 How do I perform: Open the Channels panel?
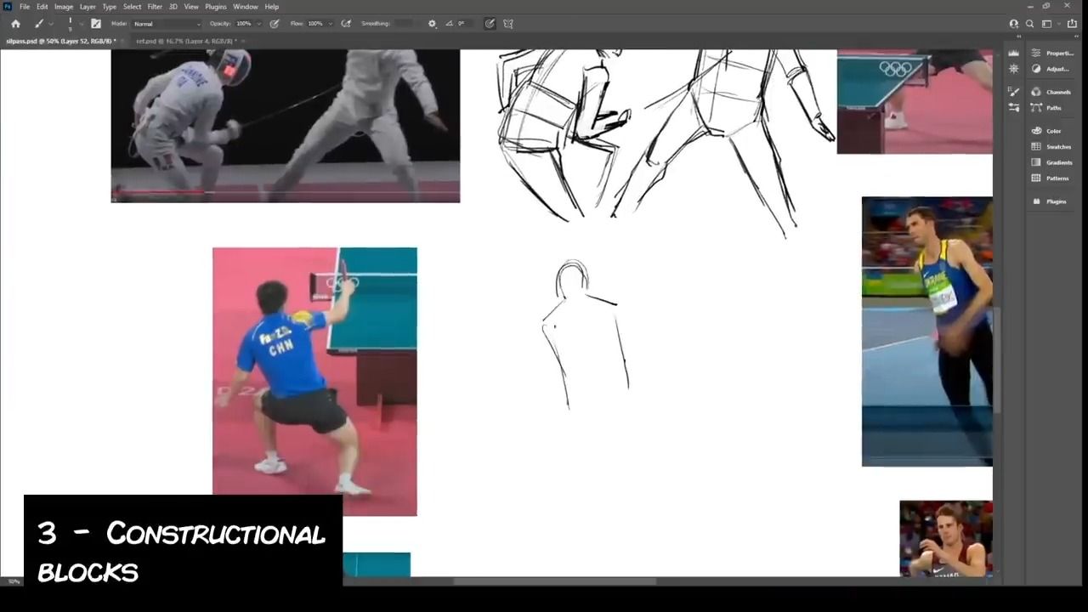[x=1051, y=92]
